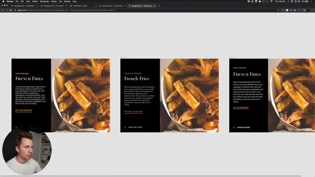Open the Chrome three-dot menu
Screen dimensions: 315x177
[313, 10]
